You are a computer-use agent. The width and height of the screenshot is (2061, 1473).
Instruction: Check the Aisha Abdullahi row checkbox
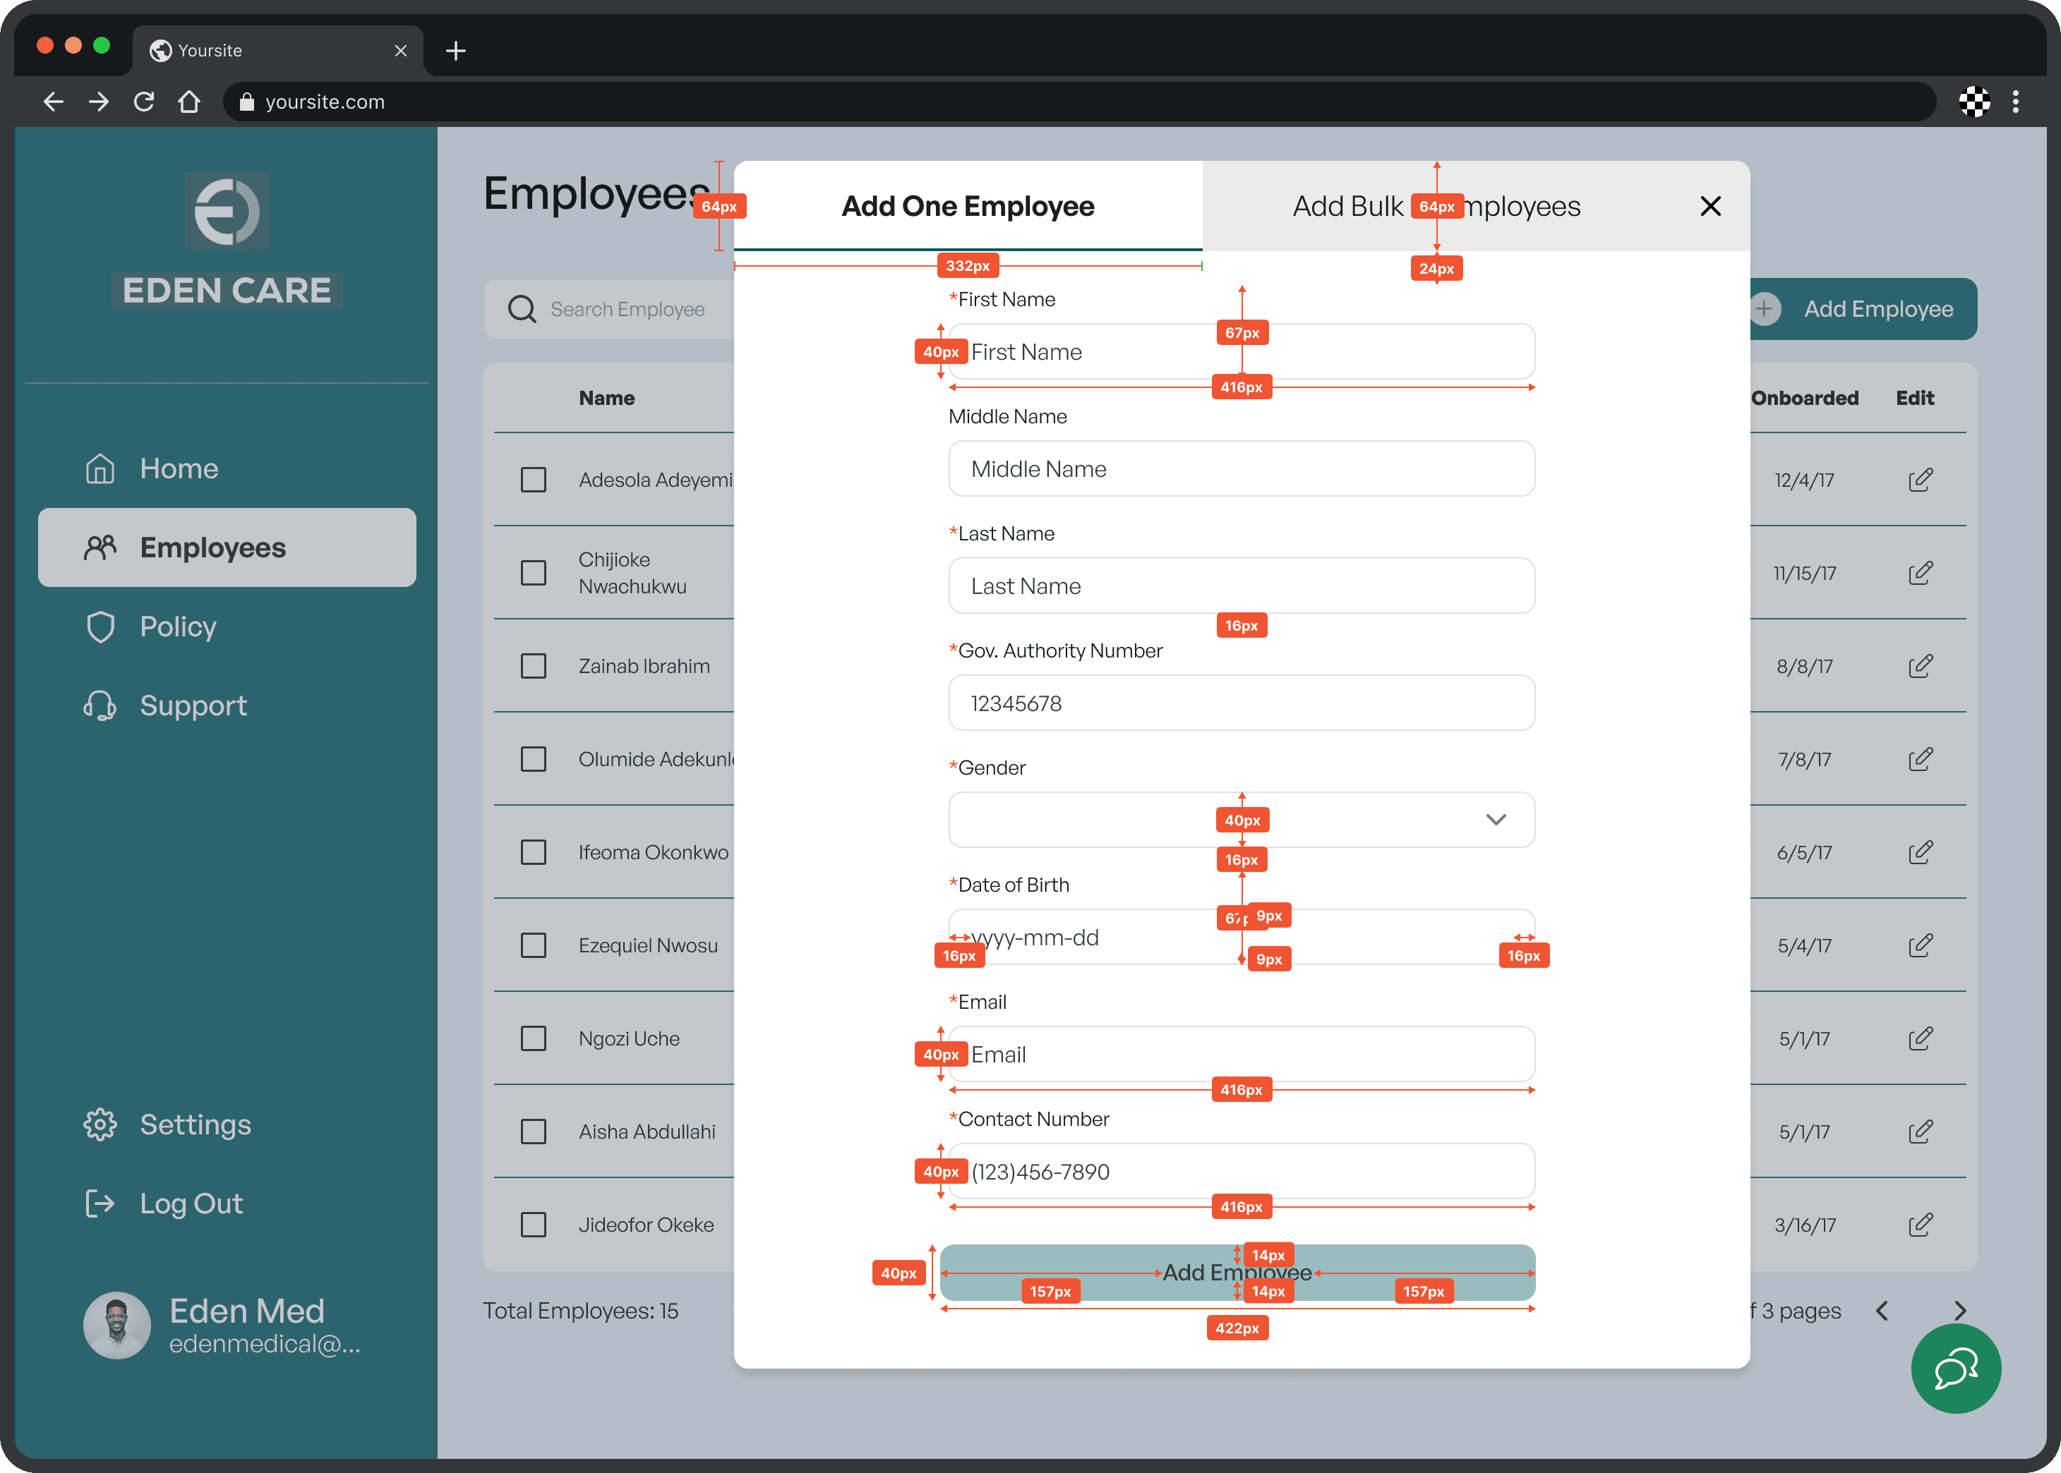(534, 1132)
